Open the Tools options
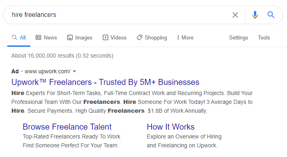The image size is (287, 157). [x=264, y=37]
